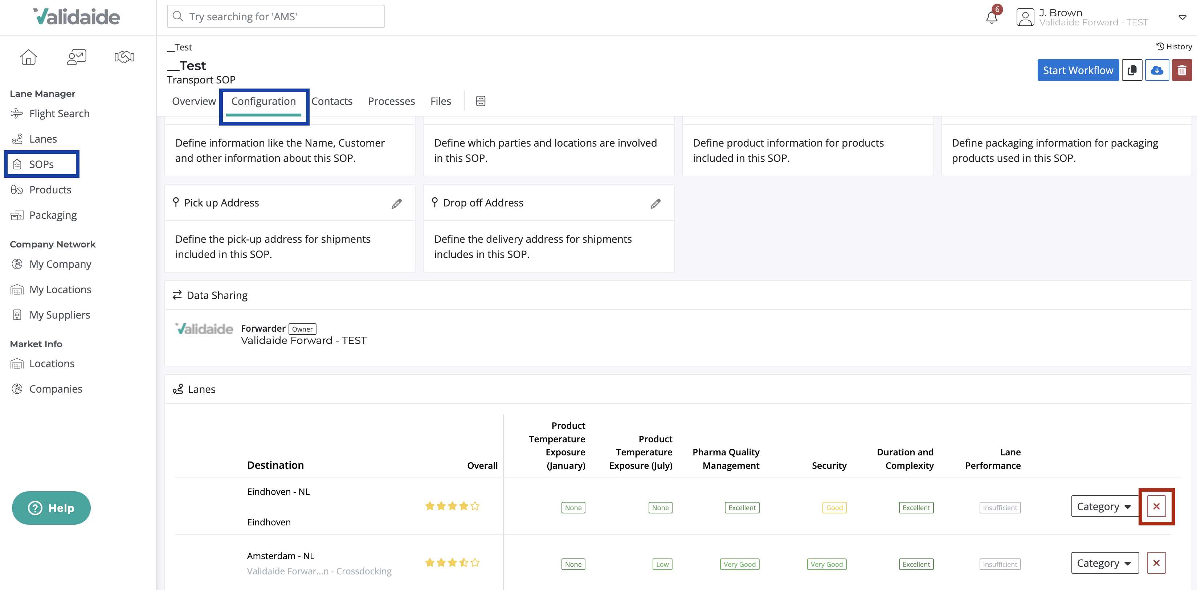Switch to the Files tab
This screenshot has width=1197, height=590.
[x=441, y=101]
